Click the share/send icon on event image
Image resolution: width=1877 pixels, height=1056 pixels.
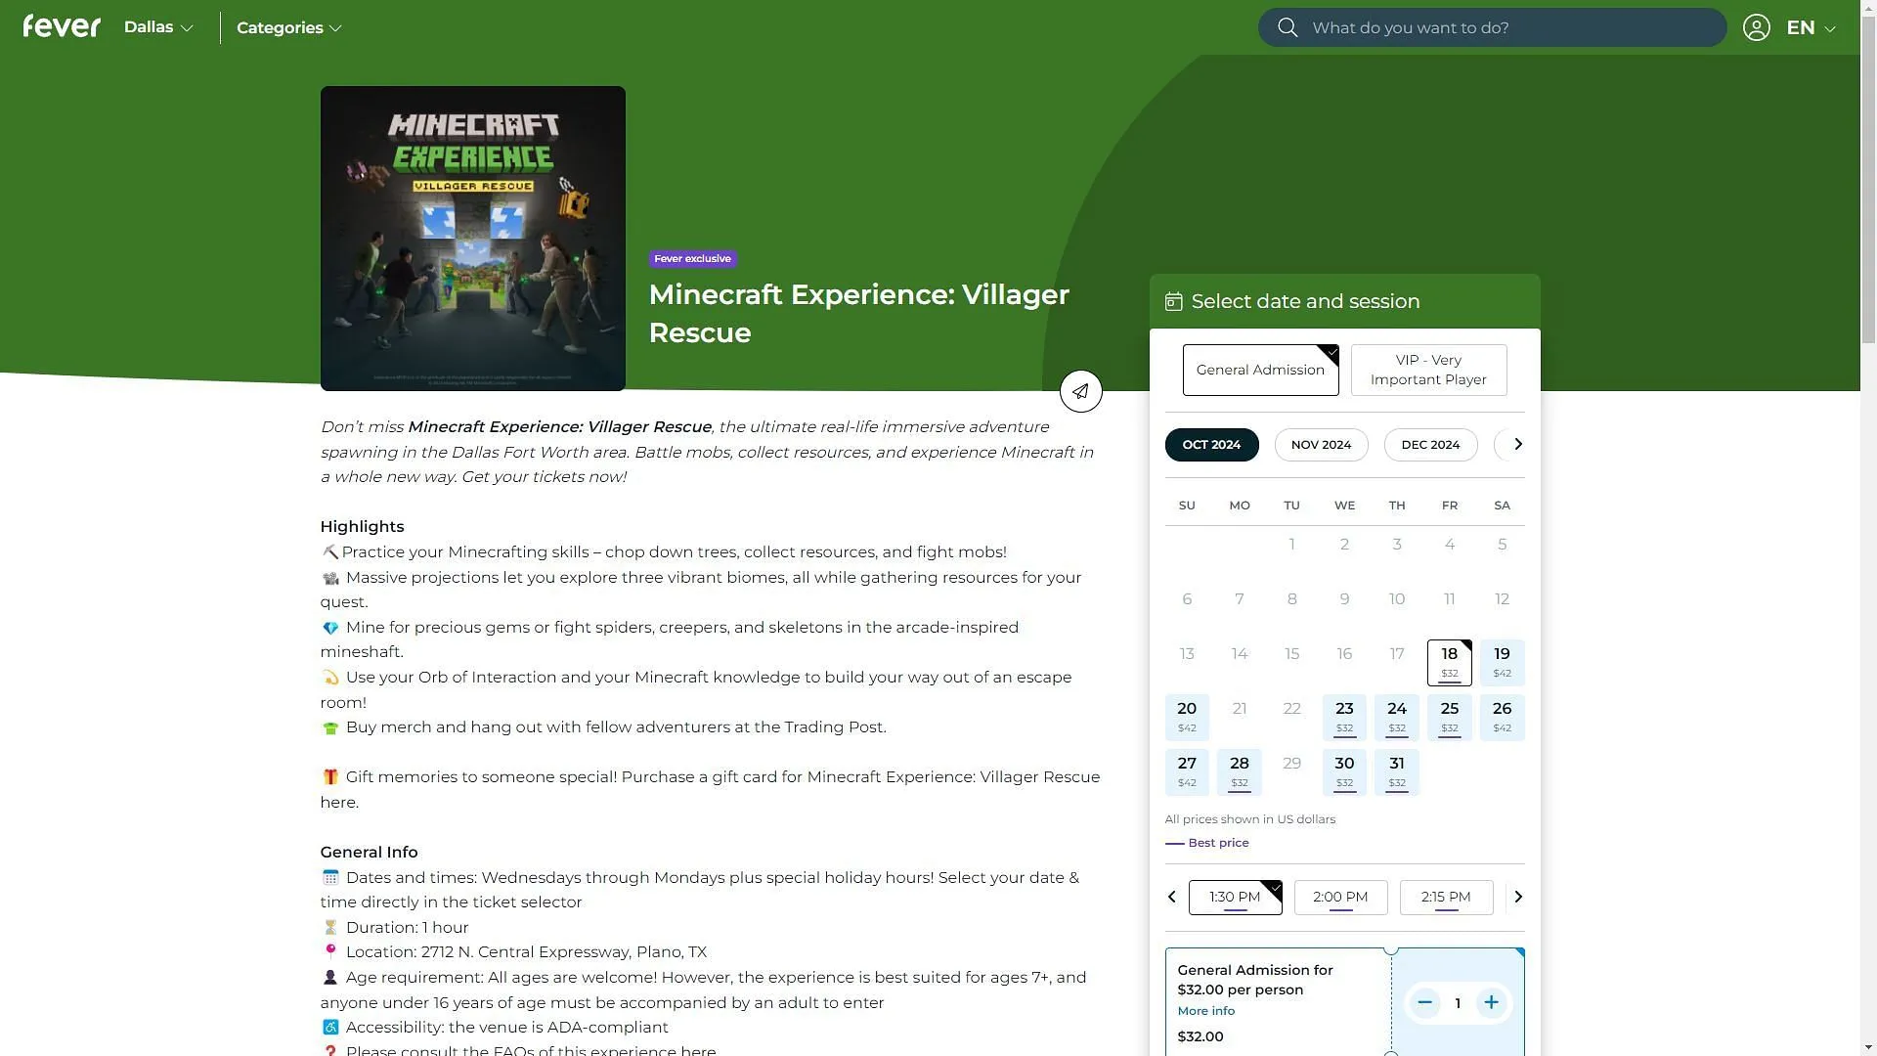pyautogui.click(x=1080, y=391)
